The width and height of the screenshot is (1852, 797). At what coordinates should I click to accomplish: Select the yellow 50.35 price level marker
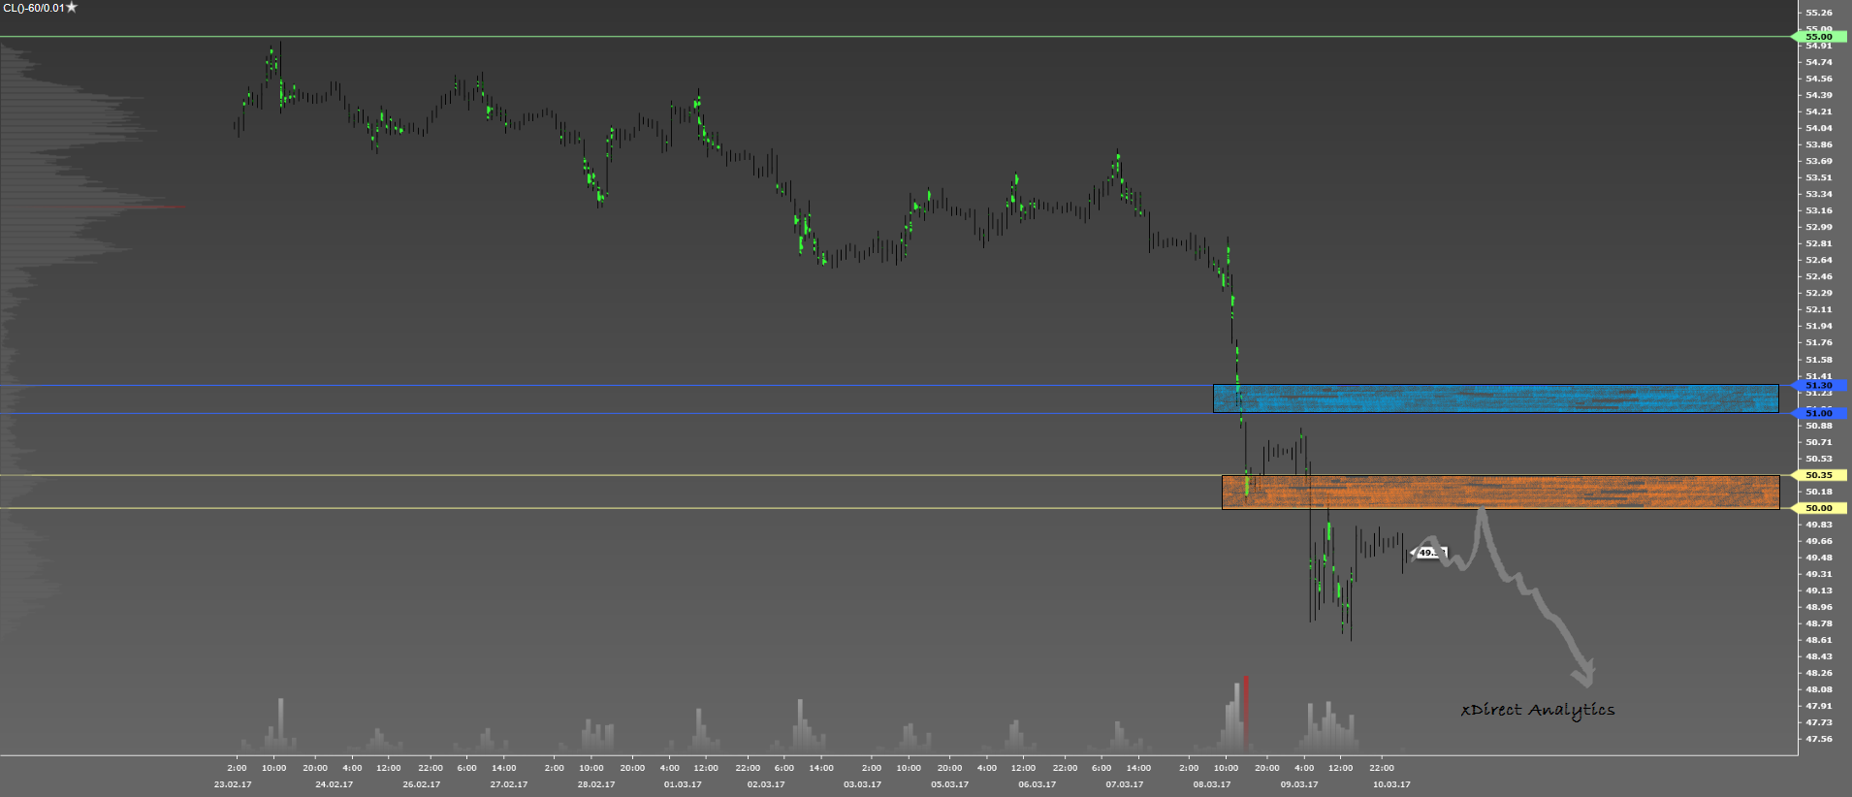(x=1818, y=475)
